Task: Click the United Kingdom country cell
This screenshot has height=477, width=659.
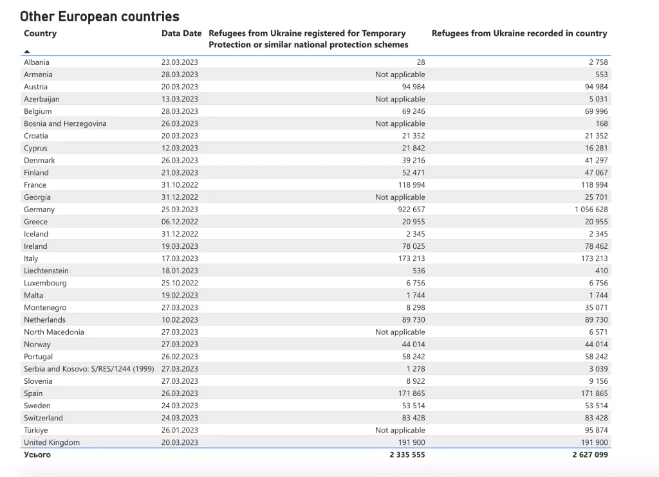Action: pos(51,442)
